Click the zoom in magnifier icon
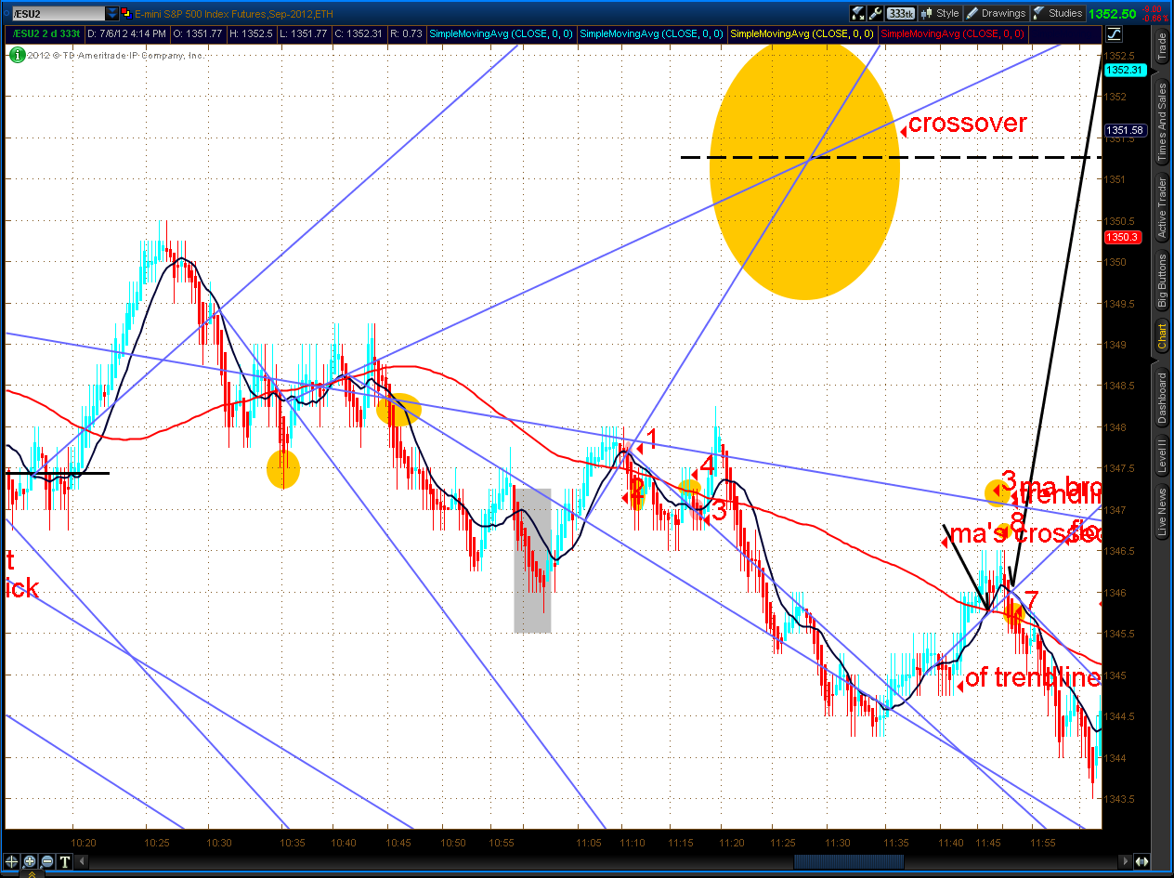This screenshot has height=878, width=1174. pos(30,861)
